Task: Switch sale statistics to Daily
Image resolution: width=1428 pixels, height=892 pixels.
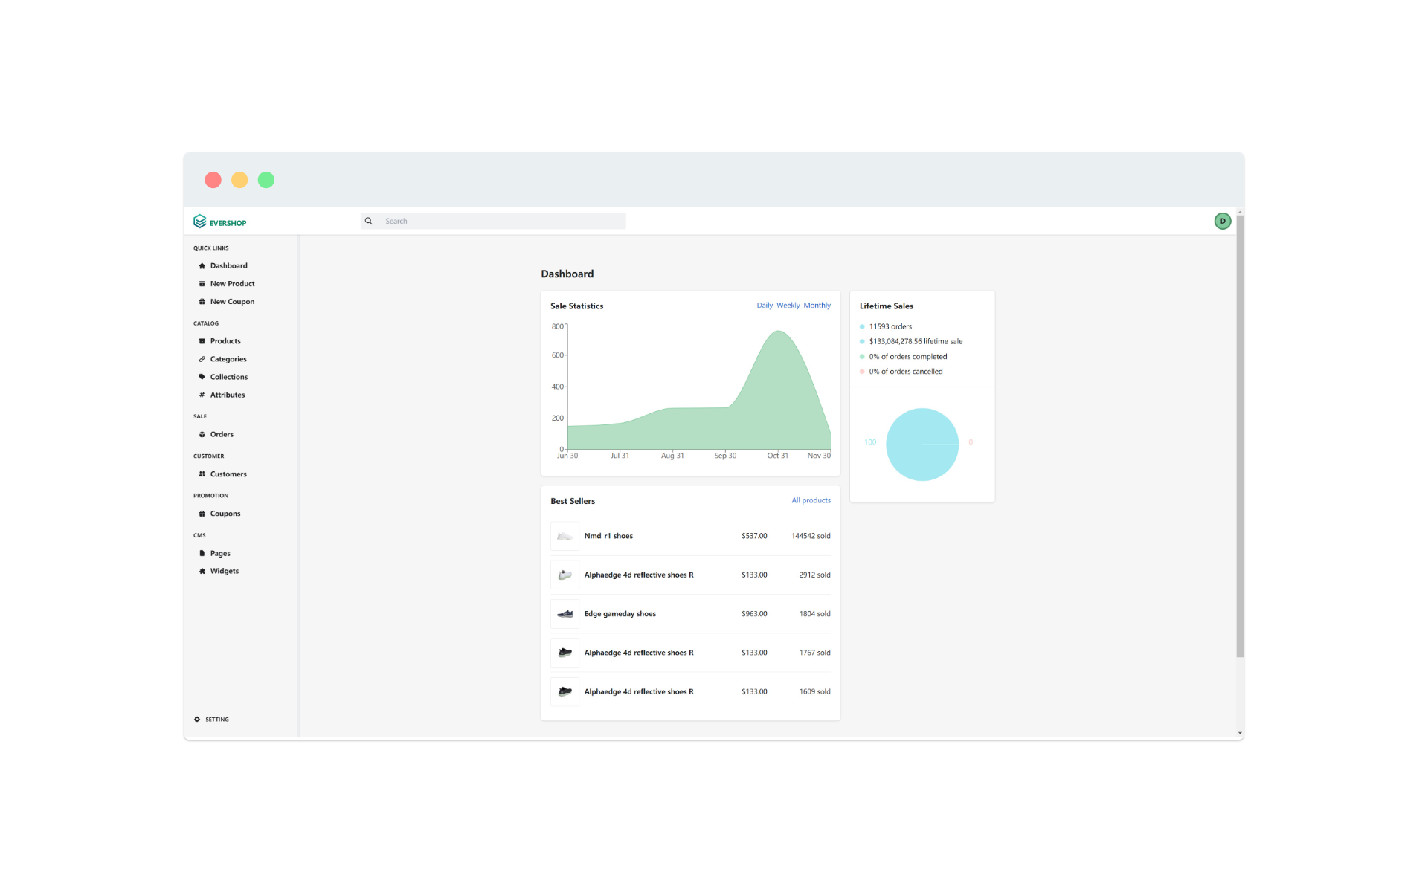Action: click(x=764, y=306)
